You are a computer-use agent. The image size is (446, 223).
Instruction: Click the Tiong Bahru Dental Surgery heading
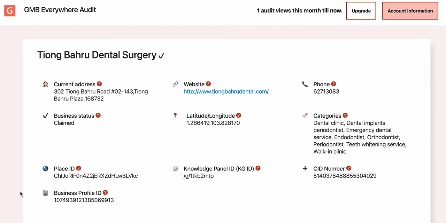point(97,55)
